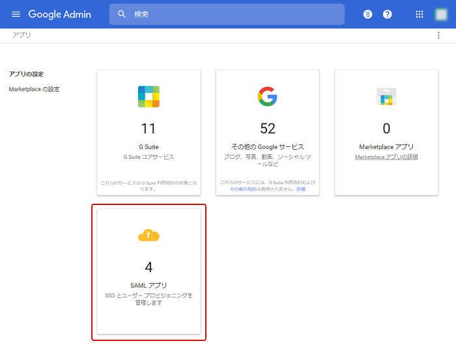Click the G Suite colorful grid icon
456x354 pixels.
point(149,97)
